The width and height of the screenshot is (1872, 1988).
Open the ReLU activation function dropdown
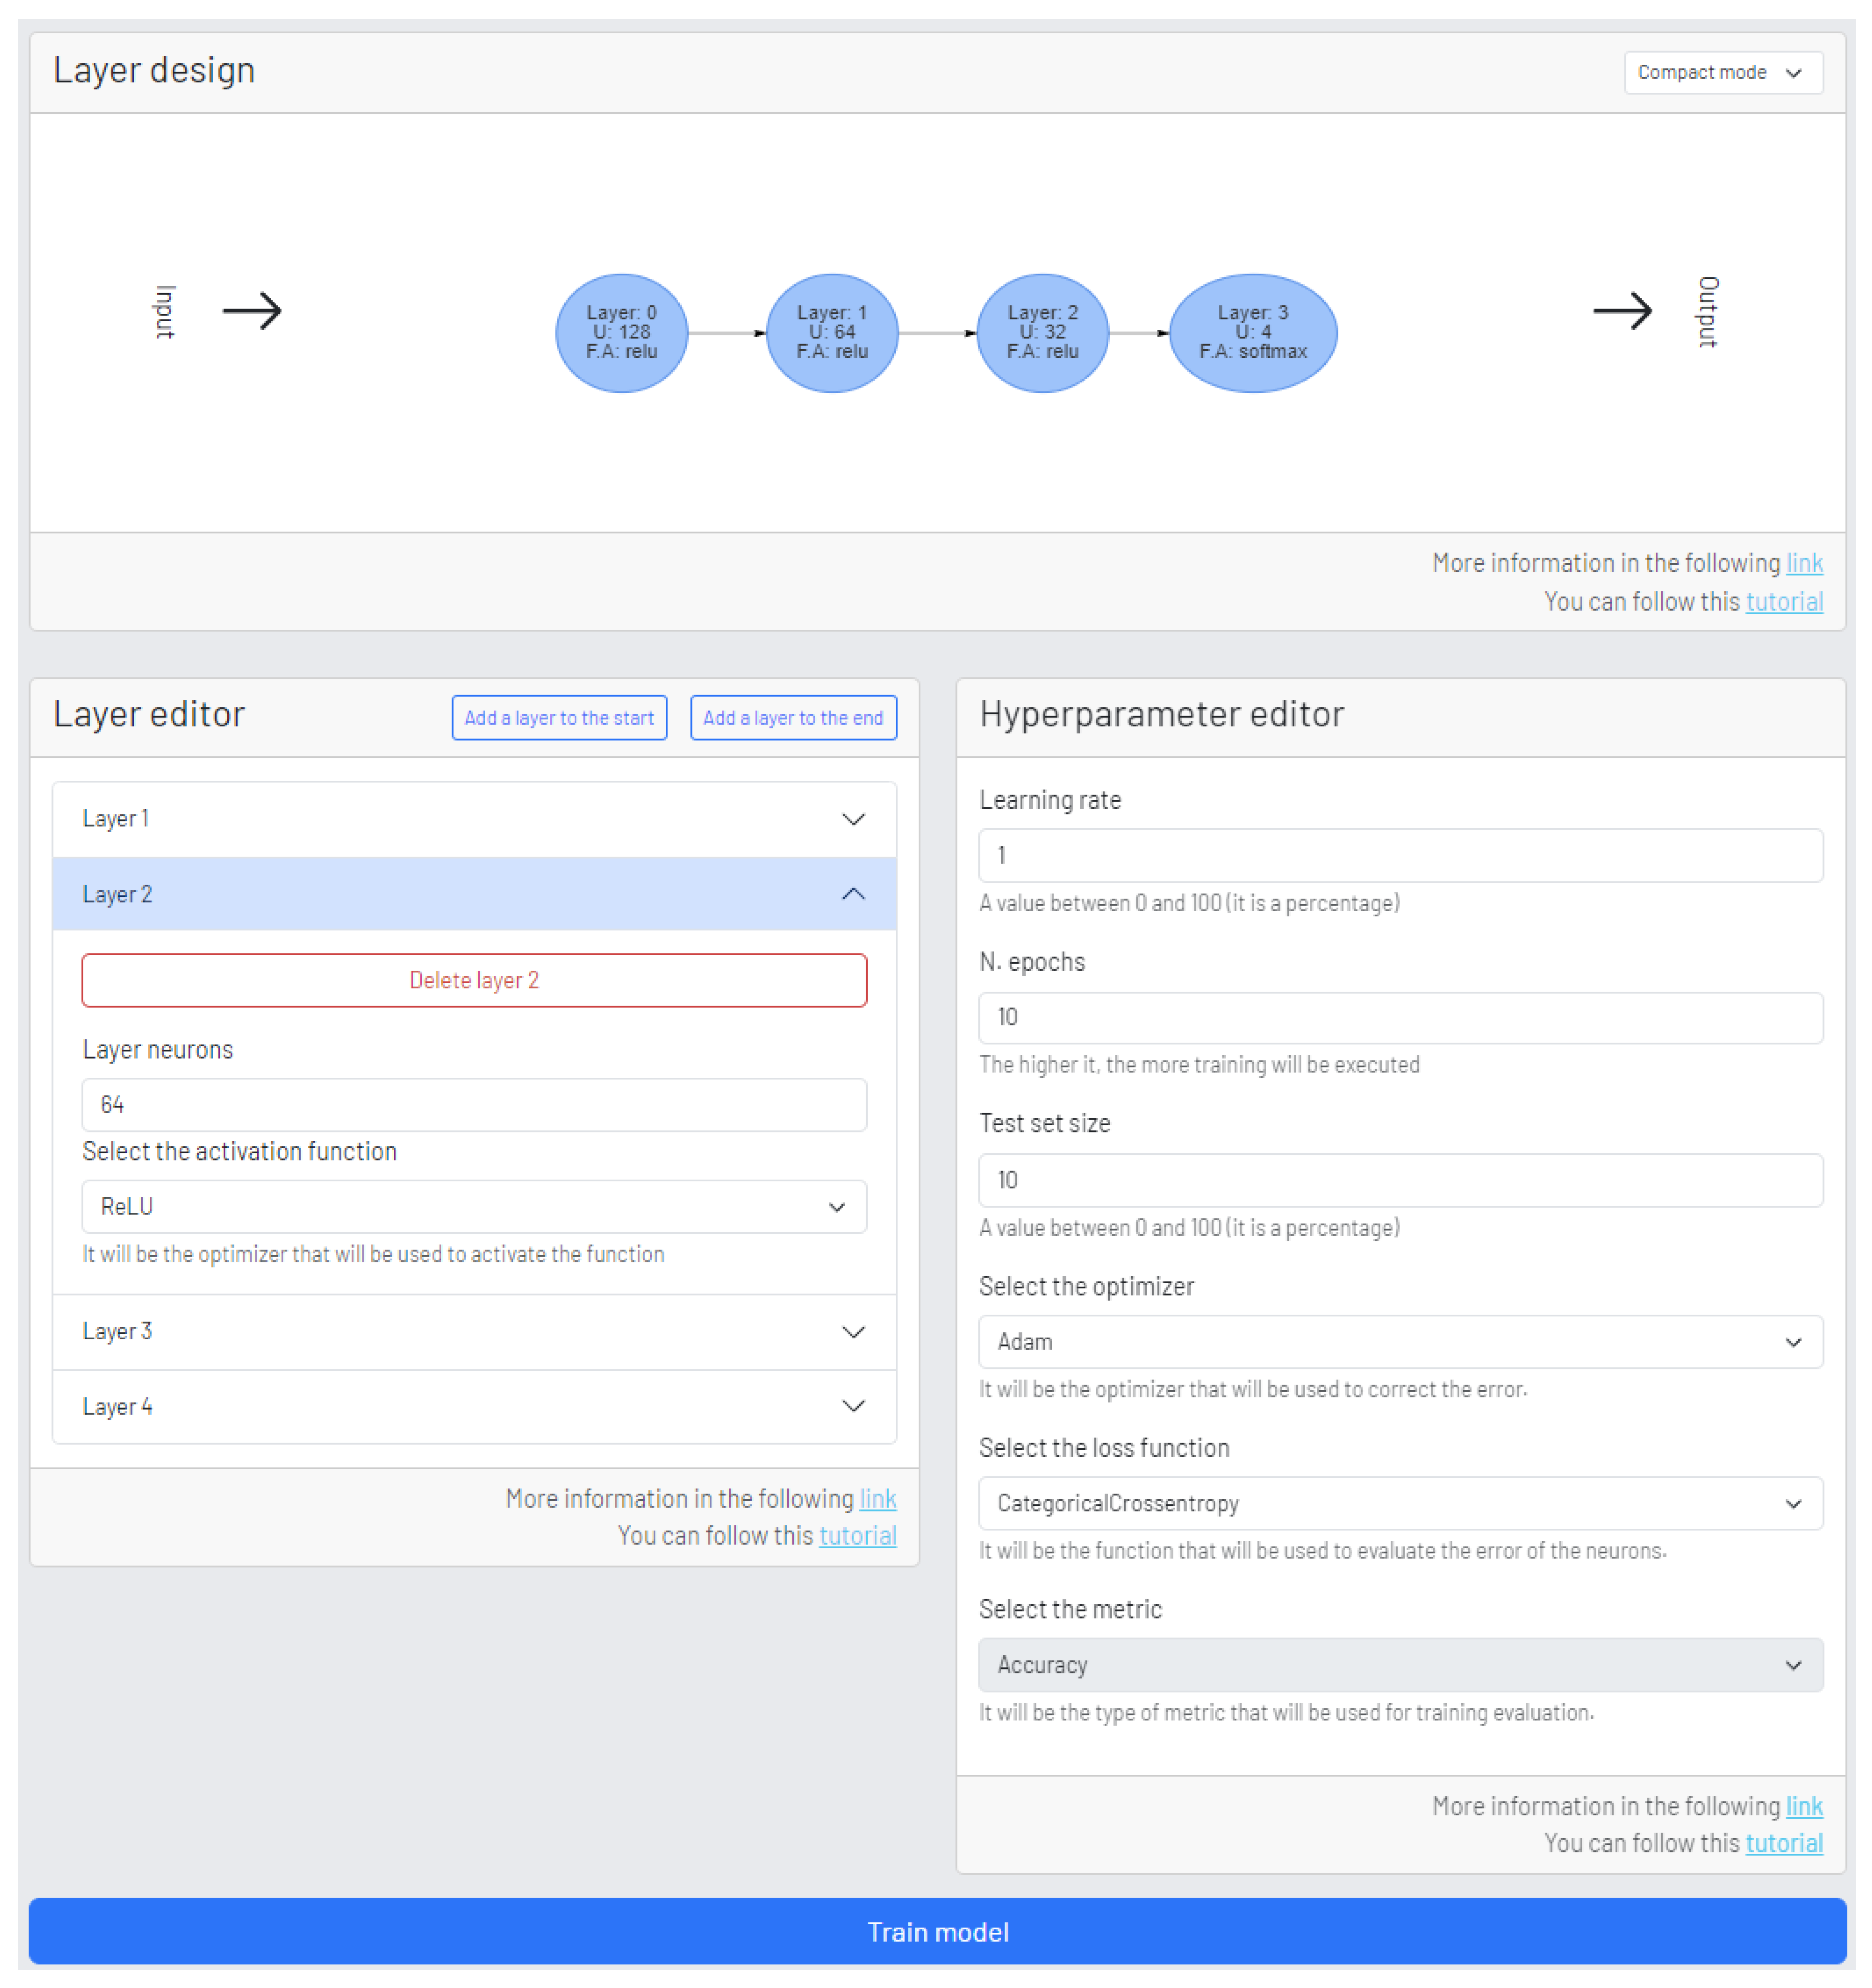pyautogui.click(x=473, y=1206)
